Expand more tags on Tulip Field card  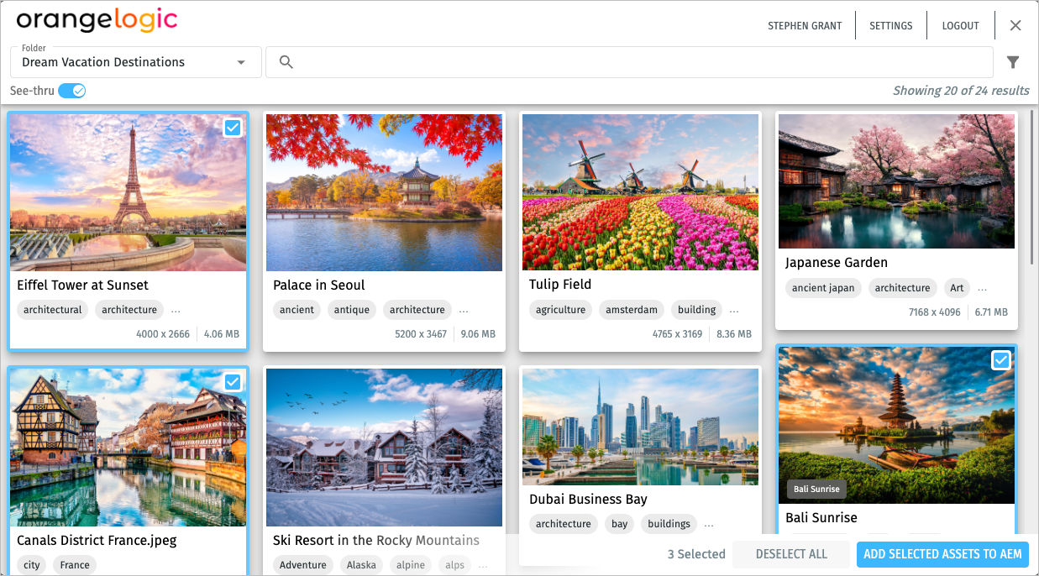734,310
